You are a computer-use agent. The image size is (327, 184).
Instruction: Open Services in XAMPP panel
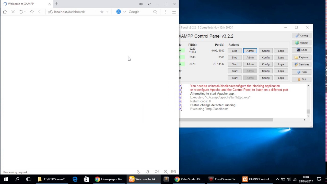(x=301, y=64)
